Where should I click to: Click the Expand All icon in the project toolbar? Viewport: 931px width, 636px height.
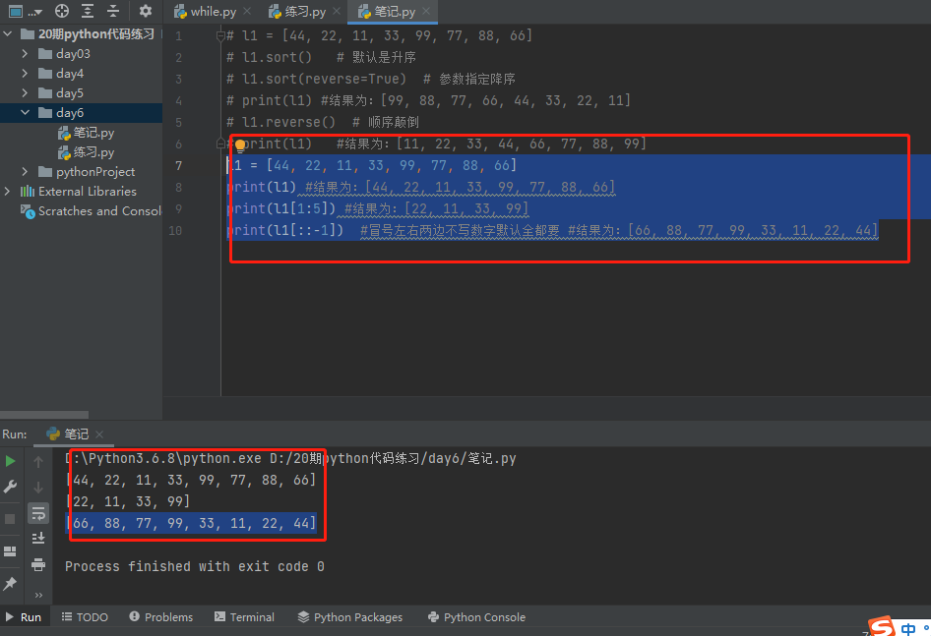(88, 11)
